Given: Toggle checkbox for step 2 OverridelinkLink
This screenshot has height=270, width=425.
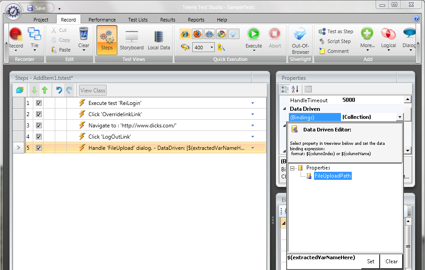Looking at the screenshot, I should [x=39, y=114].
